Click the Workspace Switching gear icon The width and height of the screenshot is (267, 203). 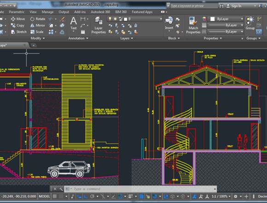(x=236, y=197)
